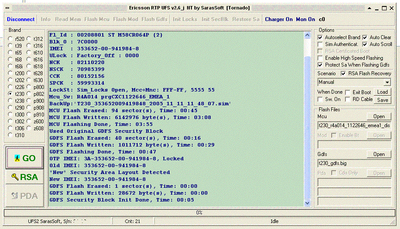Toggle Charger On in toolbar
This screenshot has width=400, height=229.
pyautogui.click(x=278, y=19)
